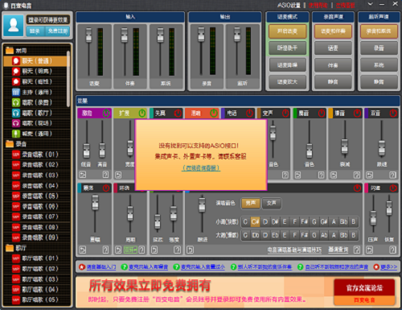
Task: Collapse the 常用 preset folder
Action: (x=10, y=51)
